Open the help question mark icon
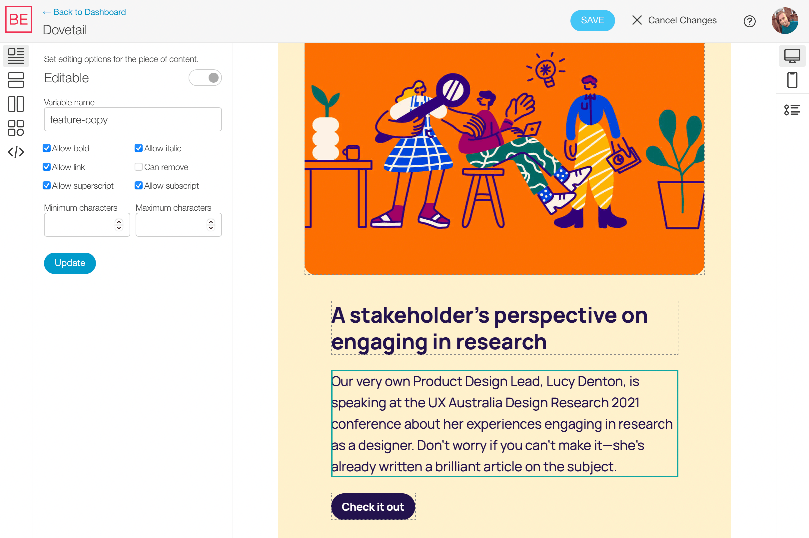The height and width of the screenshot is (538, 809). [749, 21]
